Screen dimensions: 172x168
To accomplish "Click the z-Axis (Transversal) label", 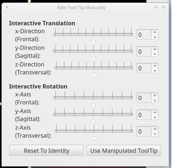I will click(x=33, y=132).
